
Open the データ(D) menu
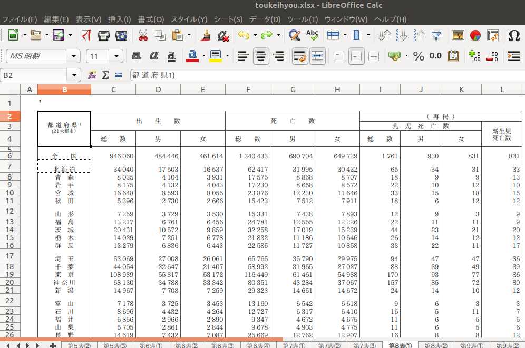(x=265, y=19)
